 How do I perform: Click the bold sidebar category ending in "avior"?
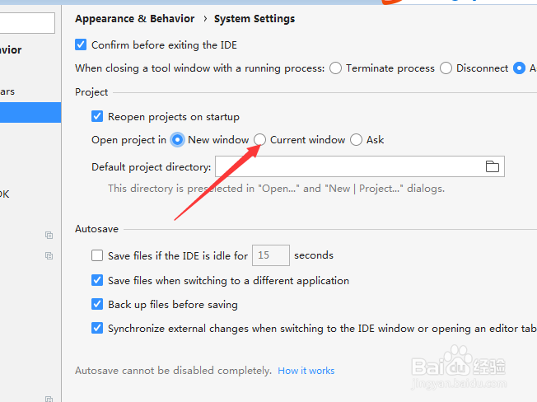pyautogui.click(x=12, y=50)
